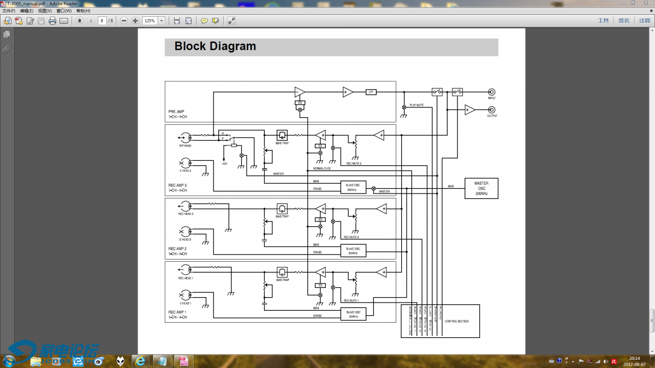Click the fit one full page icon
This screenshot has width=655, height=368.
(188, 21)
